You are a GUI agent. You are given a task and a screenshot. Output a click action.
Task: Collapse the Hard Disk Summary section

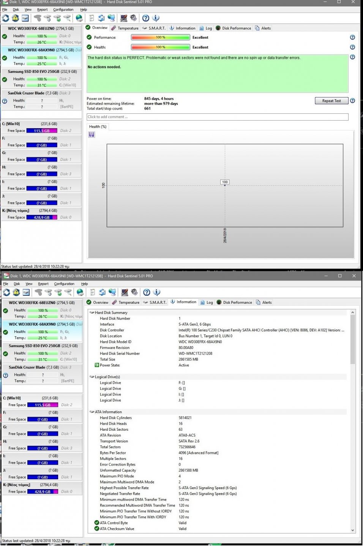pos(92,313)
